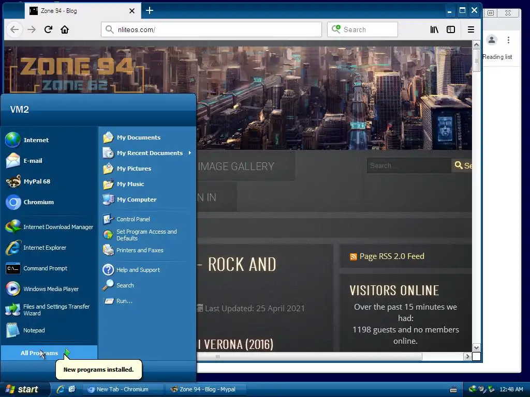Click the on-screen keyboard tray icon

453,390
